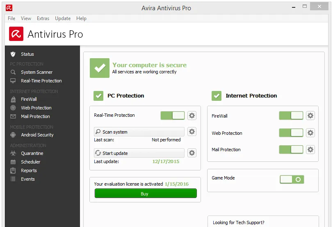This screenshot has width=333, height=227.
Task: Click 'Not performed' last scan value
Action: pyautogui.click(x=166, y=140)
